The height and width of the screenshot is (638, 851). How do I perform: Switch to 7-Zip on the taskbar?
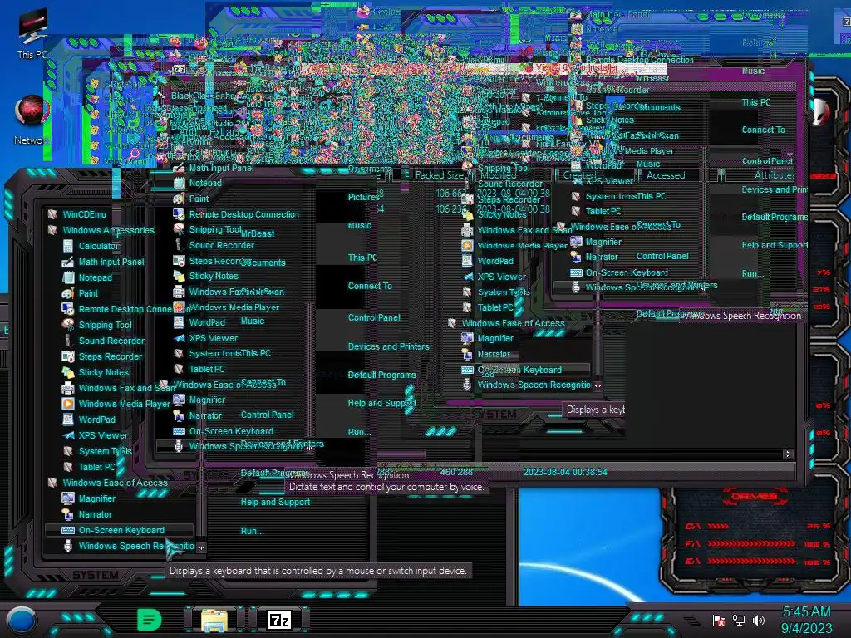click(x=279, y=620)
